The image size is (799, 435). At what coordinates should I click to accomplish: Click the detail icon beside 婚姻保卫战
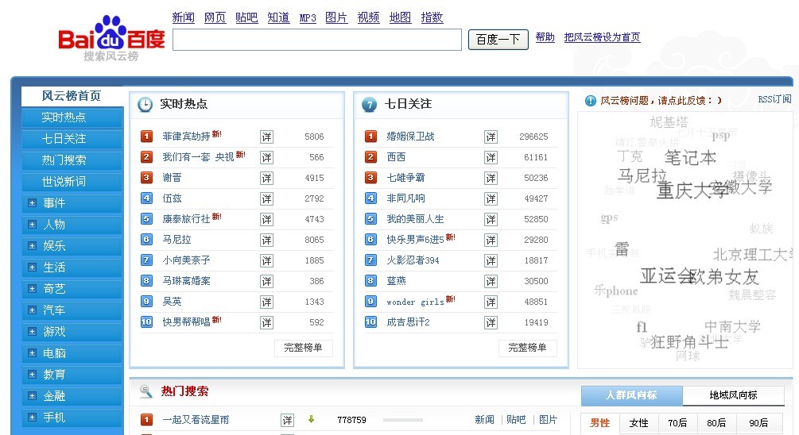pos(491,137)
